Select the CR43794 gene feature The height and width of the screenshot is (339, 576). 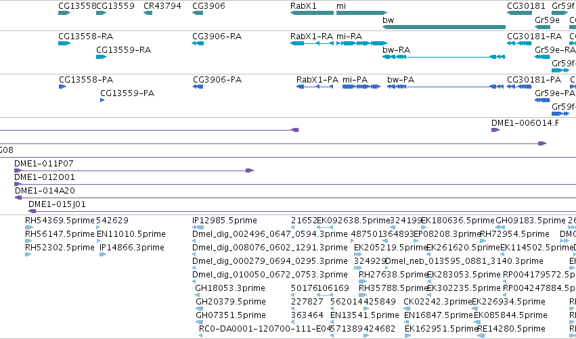pyautogui.click(x=148, y=13)
